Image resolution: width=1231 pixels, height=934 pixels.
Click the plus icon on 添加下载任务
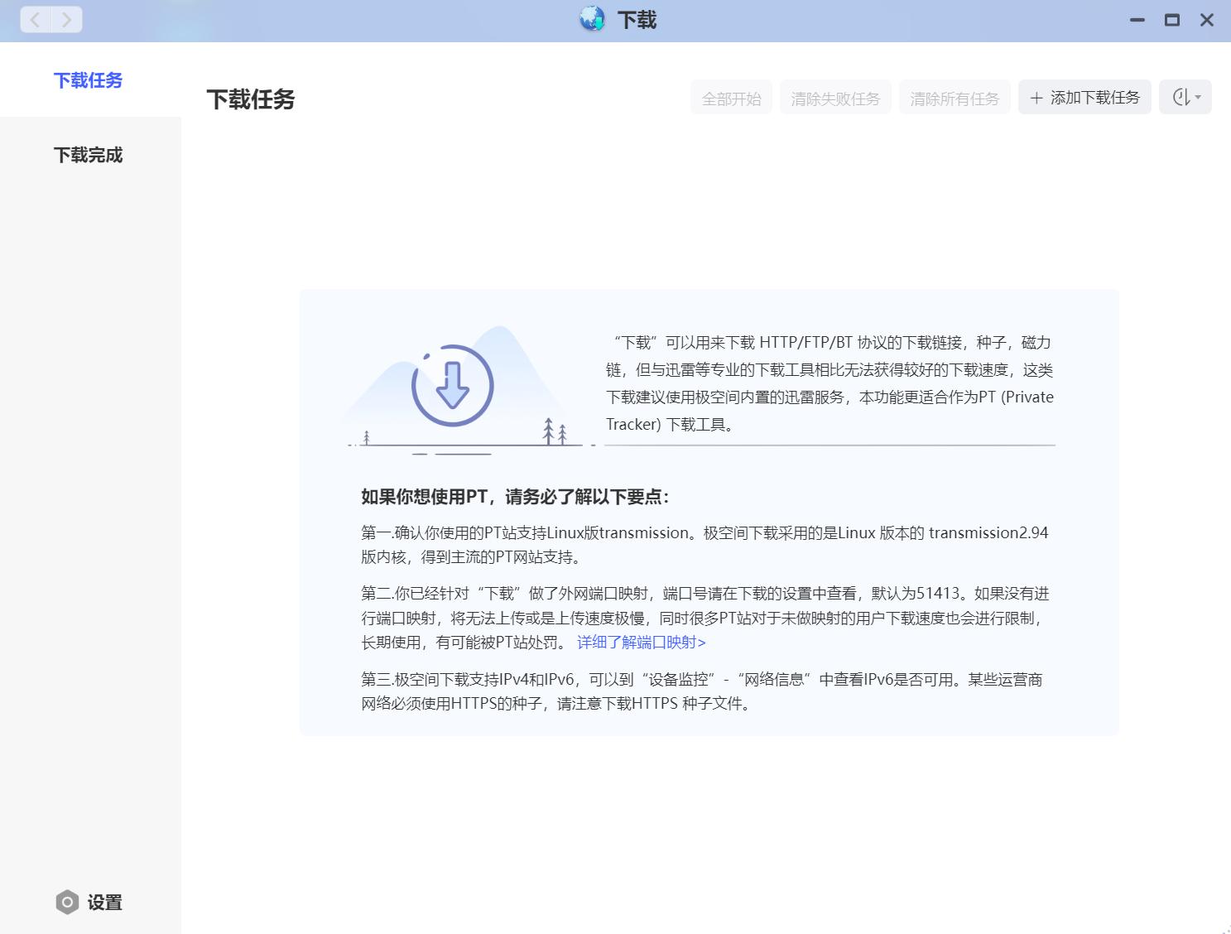(x=1036, y=97)
